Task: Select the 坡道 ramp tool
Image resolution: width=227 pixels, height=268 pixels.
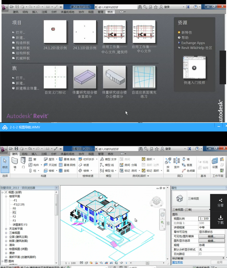Action: (x=84, y=165)
